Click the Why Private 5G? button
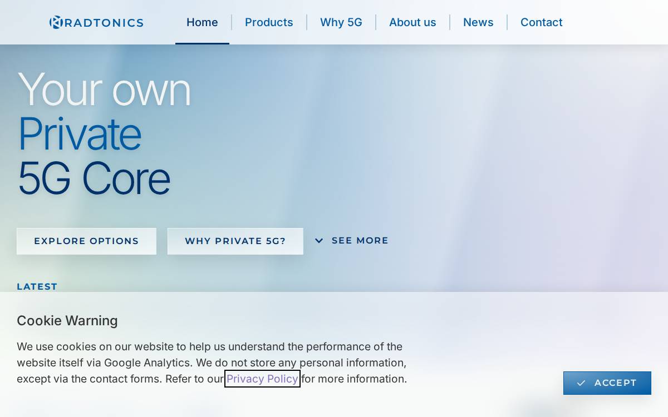This screenshot has width=668, height=417. tap(235, 241)
